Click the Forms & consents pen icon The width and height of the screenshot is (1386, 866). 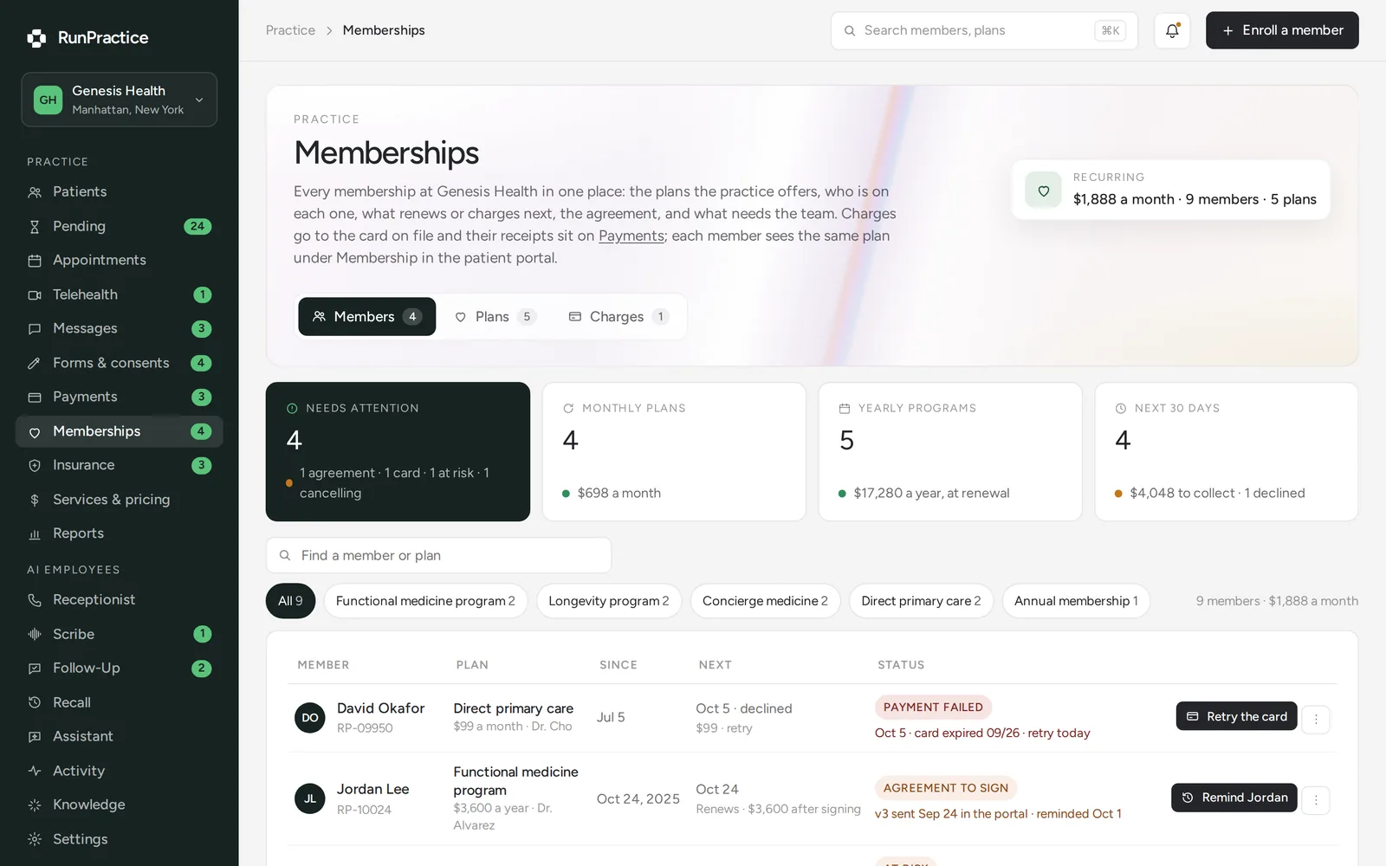coord(35,364)
